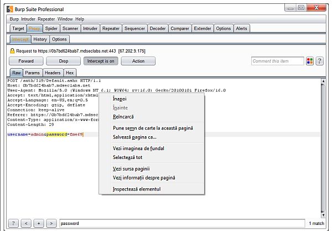
Task: Open the Intruder tool tab
Action: (x=90, y=28)
